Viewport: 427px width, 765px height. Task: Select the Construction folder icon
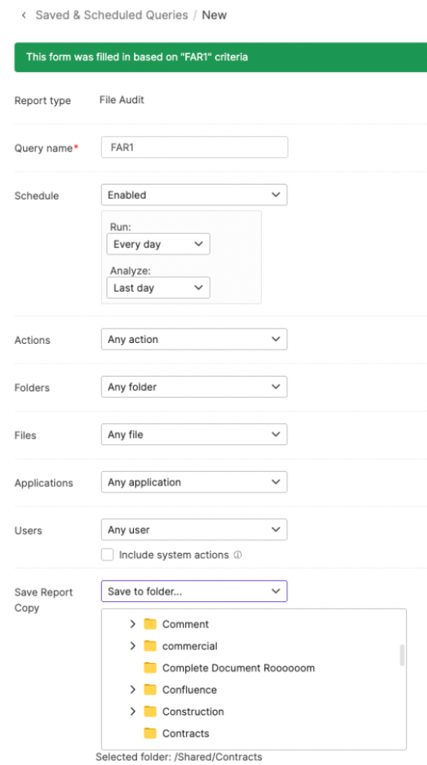coord(150,711)
